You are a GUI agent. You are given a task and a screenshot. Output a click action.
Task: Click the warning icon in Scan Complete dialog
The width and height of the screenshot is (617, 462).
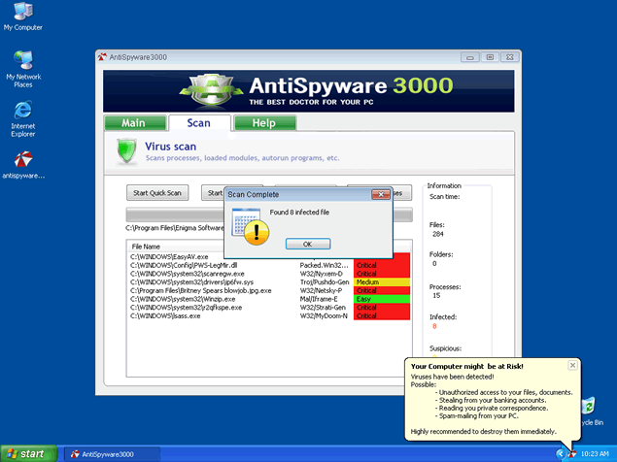pyautogui.click(x=256, y=230)
